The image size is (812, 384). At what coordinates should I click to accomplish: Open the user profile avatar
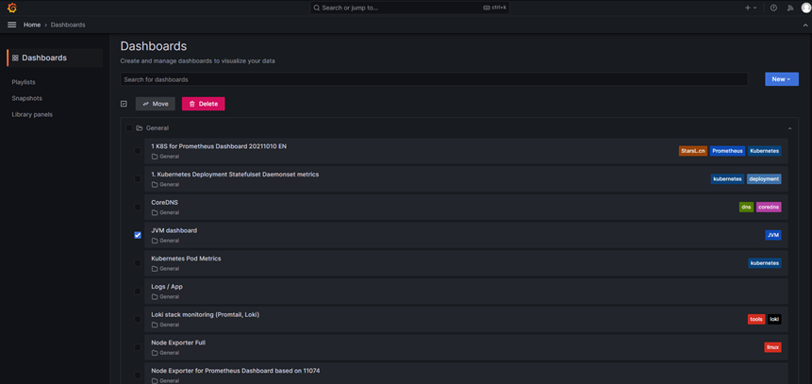click(x=805, y=8)
